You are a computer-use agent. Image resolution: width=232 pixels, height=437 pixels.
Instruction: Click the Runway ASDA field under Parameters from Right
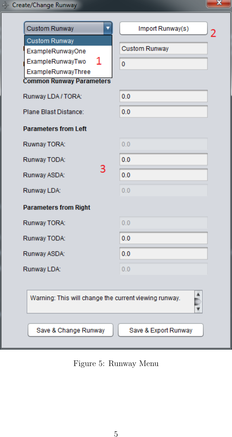pos(163,253)
